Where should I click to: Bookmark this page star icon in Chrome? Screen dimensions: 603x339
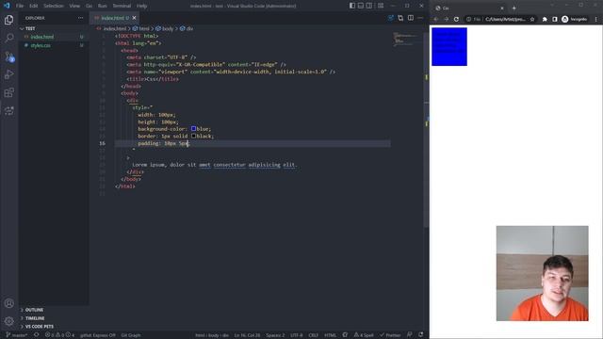532,19
